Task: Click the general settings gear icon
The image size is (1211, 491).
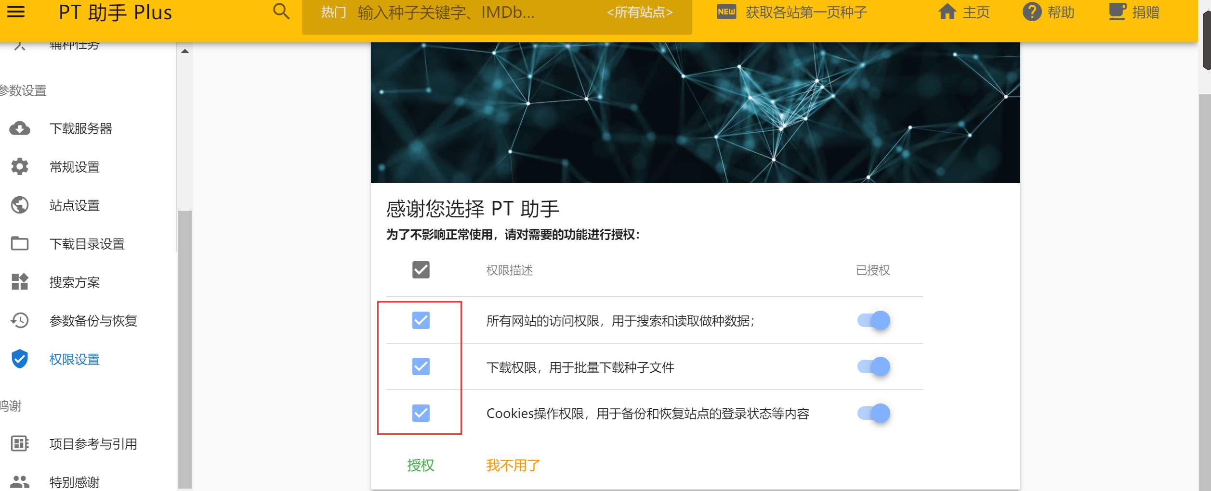Action: pyautogui.click(x=20, y=167)
